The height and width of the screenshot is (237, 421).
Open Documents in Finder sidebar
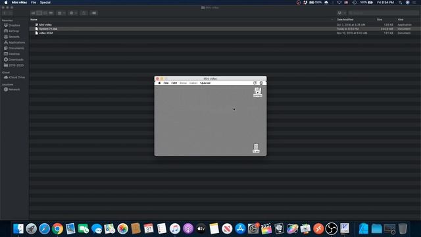pyautogui.click(x=14, y=48)
